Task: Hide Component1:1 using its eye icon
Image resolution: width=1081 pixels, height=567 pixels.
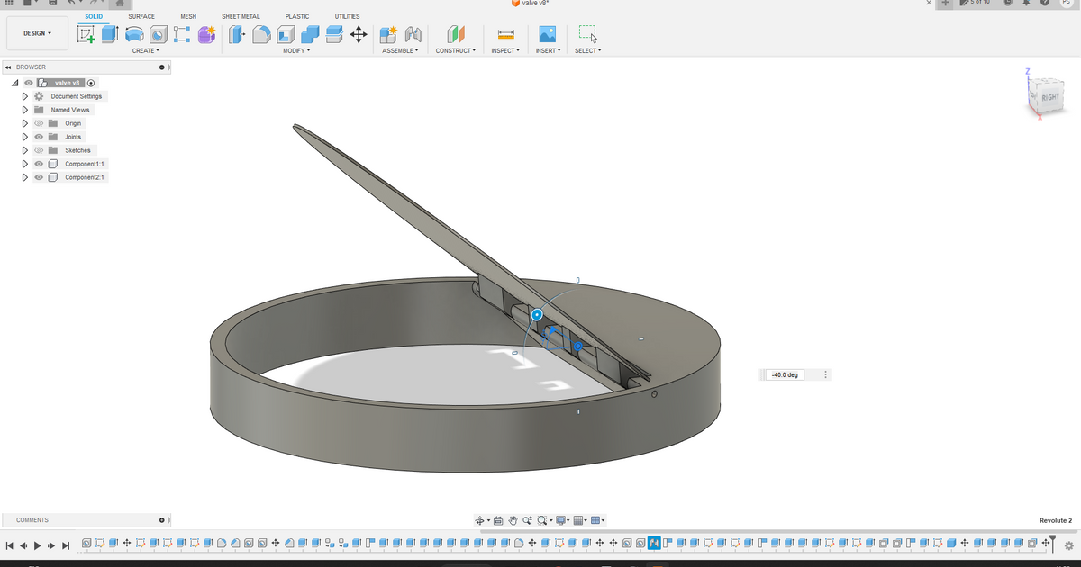Action: [x=39, y=164]
